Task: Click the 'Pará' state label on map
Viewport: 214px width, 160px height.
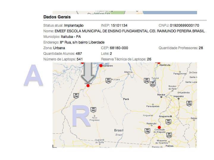Action: [126, 99]
